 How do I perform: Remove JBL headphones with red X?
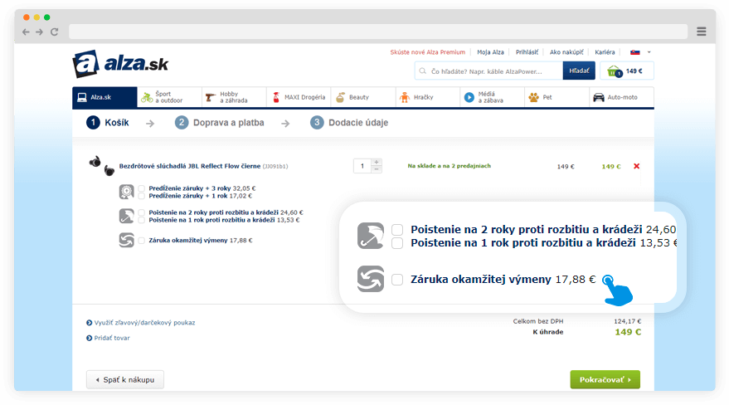tap(636, 166)
